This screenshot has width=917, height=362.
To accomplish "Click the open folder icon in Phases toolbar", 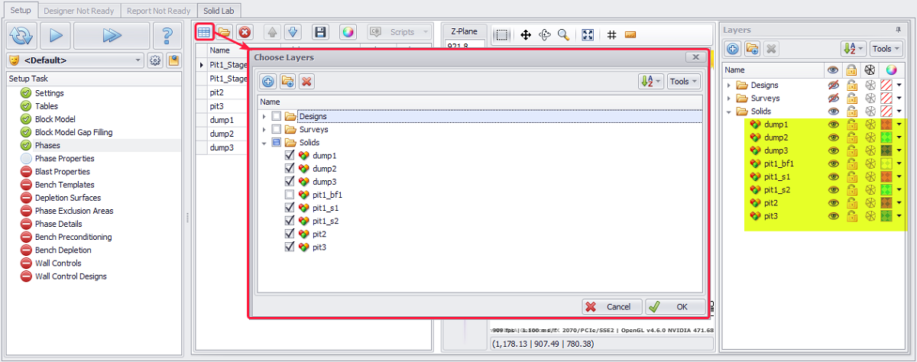I will [224, 32].
